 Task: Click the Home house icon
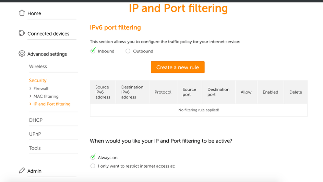(22, 13)
